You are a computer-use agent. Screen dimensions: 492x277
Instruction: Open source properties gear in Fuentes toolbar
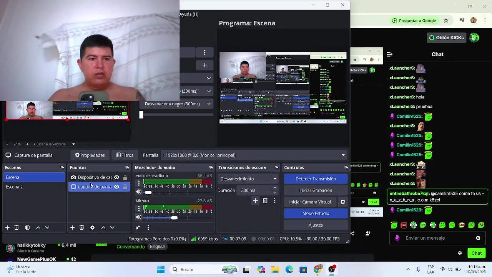pos(92,228)
